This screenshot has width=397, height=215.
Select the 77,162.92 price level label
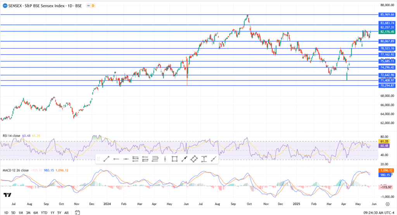(387, 55)
